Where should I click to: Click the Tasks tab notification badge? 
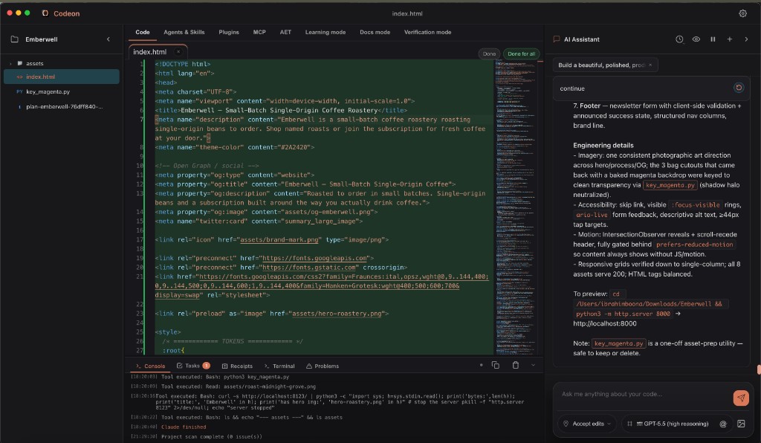click(x=207, y=366)
